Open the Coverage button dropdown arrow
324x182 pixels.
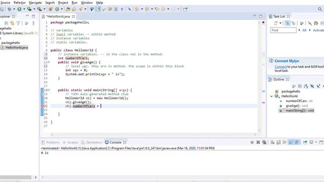[34, 9]
